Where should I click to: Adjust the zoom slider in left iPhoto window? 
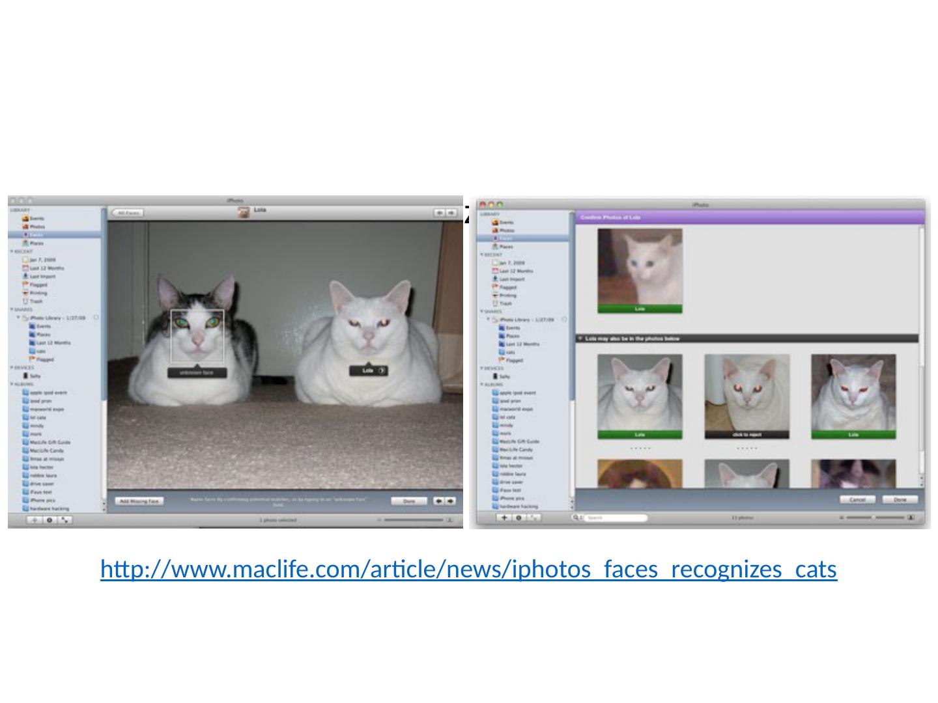(413, 520)
